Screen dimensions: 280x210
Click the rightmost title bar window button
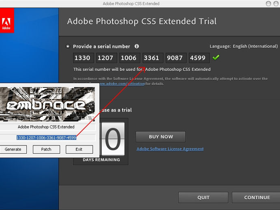(x=276, y=4)
